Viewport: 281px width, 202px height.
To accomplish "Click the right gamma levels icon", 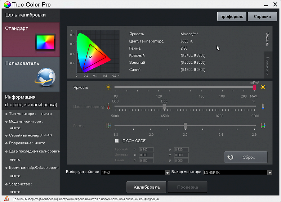I will coord(263,126).
